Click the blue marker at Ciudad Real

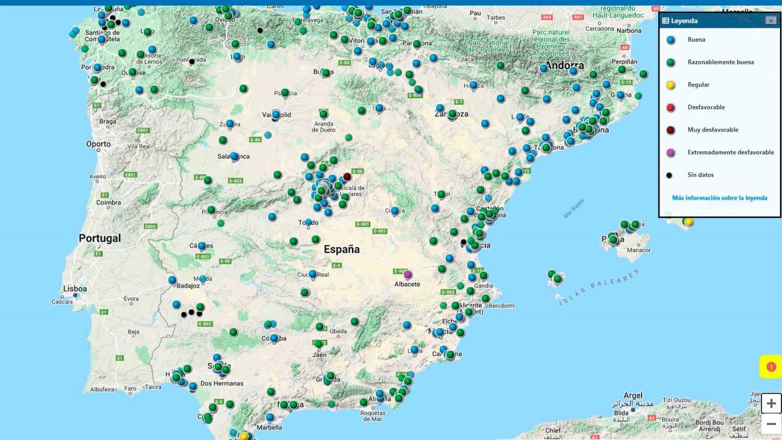click(x=313, y=274)
